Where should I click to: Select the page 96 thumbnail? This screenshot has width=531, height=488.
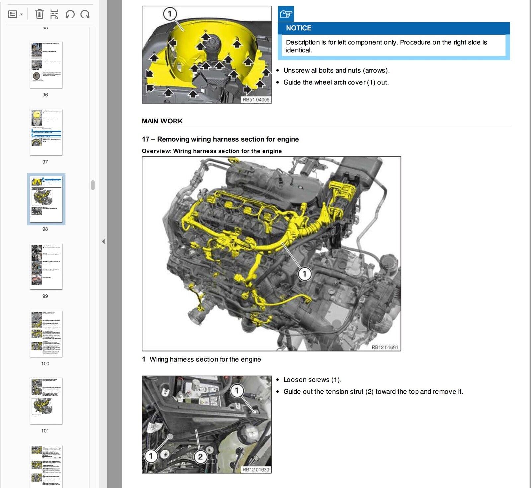tap(46, 65)
